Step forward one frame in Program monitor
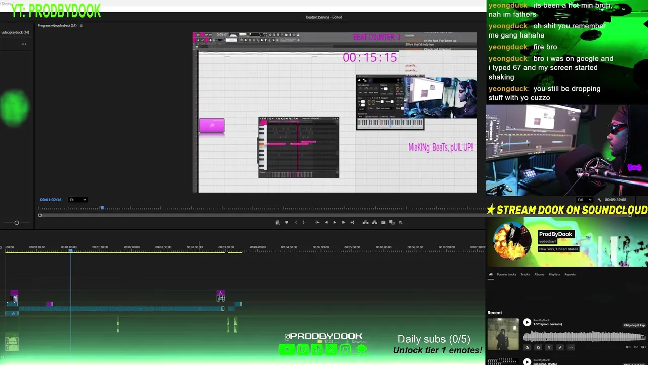 pos(343,222)
